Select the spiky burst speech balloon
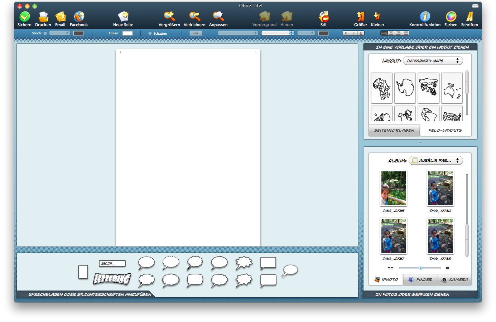Image resolution: width=496 pixels, height=322 pixels. point(244,263)
